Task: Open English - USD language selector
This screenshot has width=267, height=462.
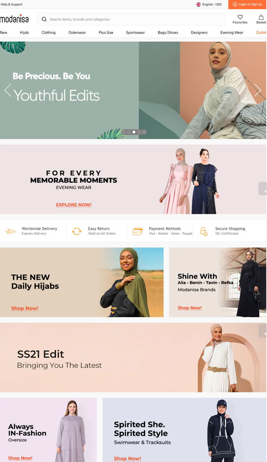Action: [x=209, y=4]
